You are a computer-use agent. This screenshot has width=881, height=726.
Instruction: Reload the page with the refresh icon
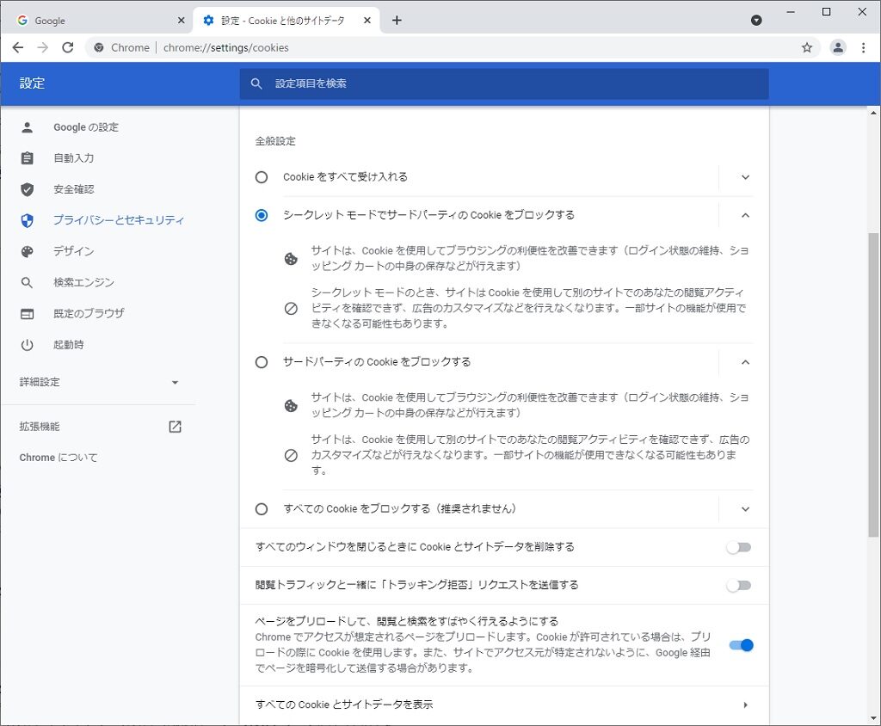tap(68, 48)
